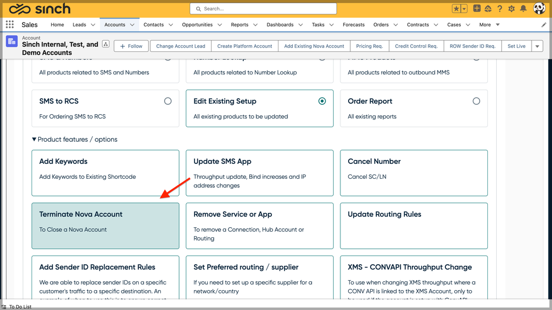Open the user profile avatar
Image resolution: width=552 pixels, height=310 pixels.
click(x=539, y=8)
